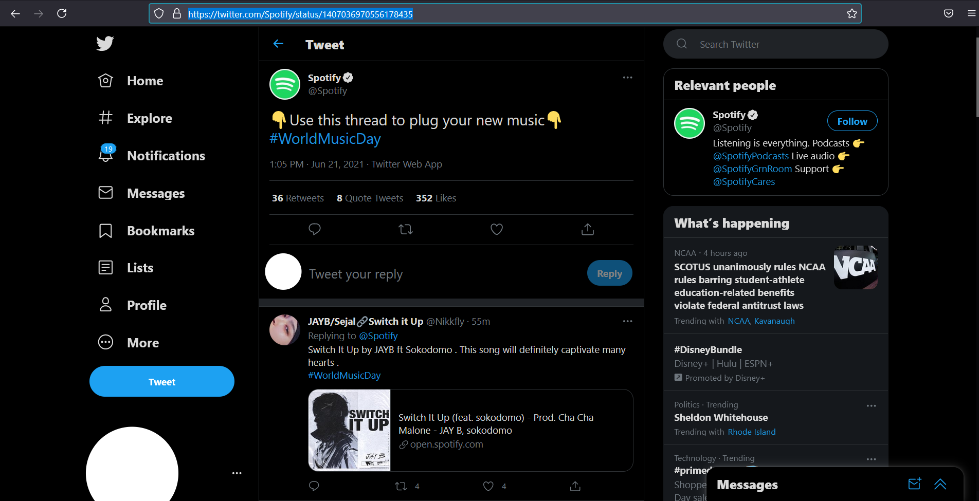
Task: Compose new message icon in Messages drawer
Action: pyautogui.click(x=915, y=484)
